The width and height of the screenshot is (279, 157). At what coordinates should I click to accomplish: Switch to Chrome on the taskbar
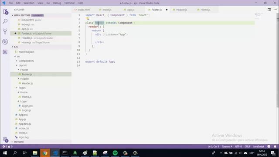coord(45,153)
